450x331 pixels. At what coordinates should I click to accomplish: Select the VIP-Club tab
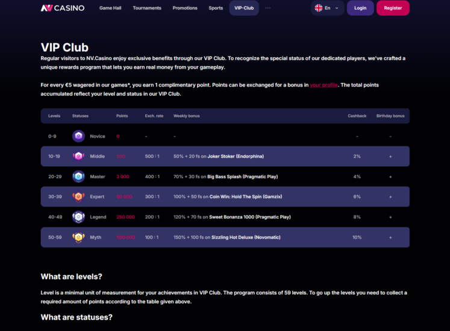coord(244,8)
